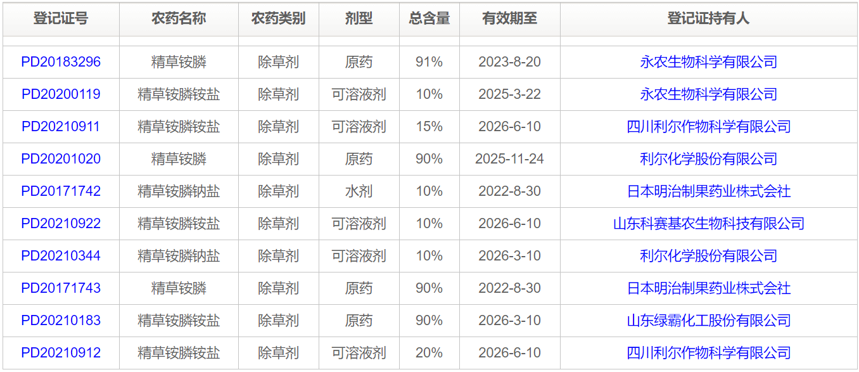859x372 pixels.
Task: Follow the PD20210922 link
Action: 61,224
